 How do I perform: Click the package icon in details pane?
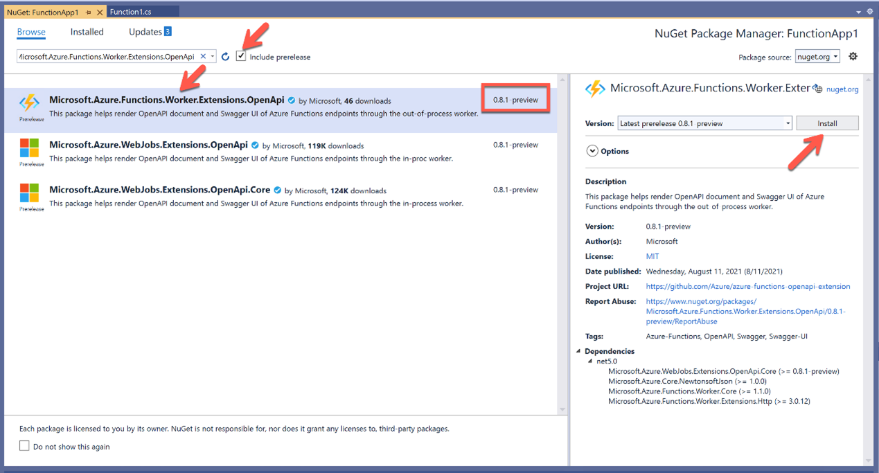tap(595, 89)
